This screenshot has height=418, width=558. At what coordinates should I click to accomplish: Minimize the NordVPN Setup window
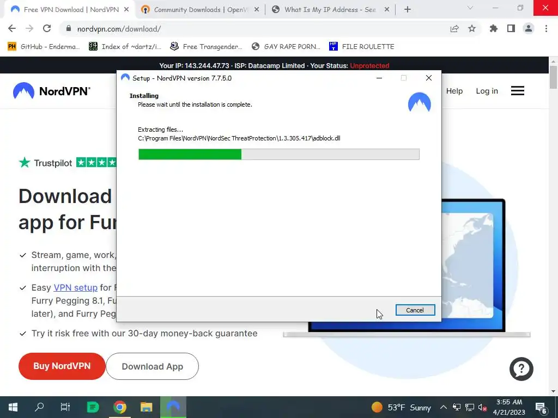[x=379, y=78]
